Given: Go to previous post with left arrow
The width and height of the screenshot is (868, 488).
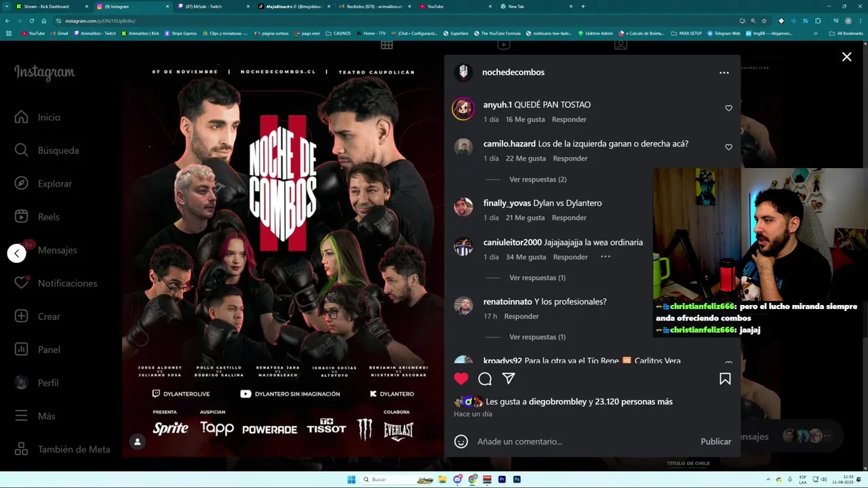Looking at the screenshot, I should pos(17,253).
